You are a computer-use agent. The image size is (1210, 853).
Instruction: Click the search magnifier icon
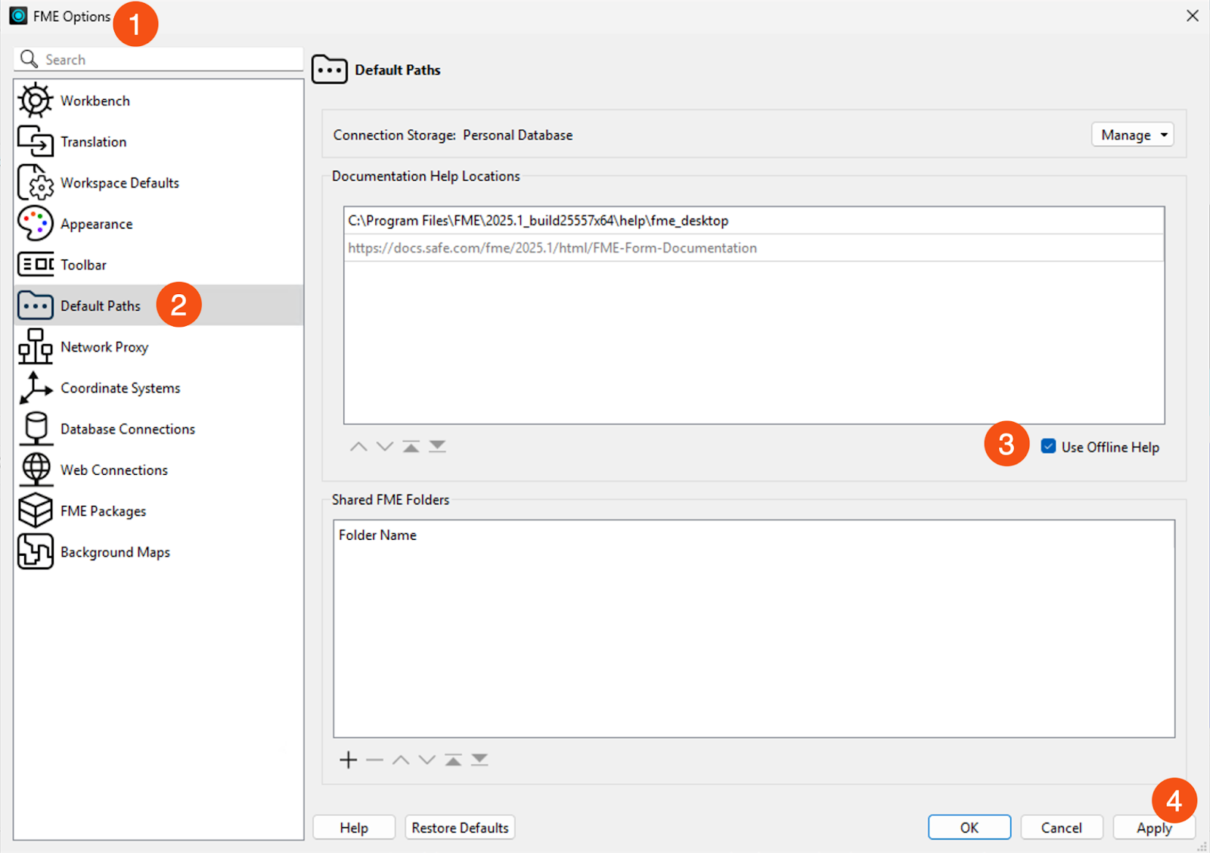(x=29, y=59)
